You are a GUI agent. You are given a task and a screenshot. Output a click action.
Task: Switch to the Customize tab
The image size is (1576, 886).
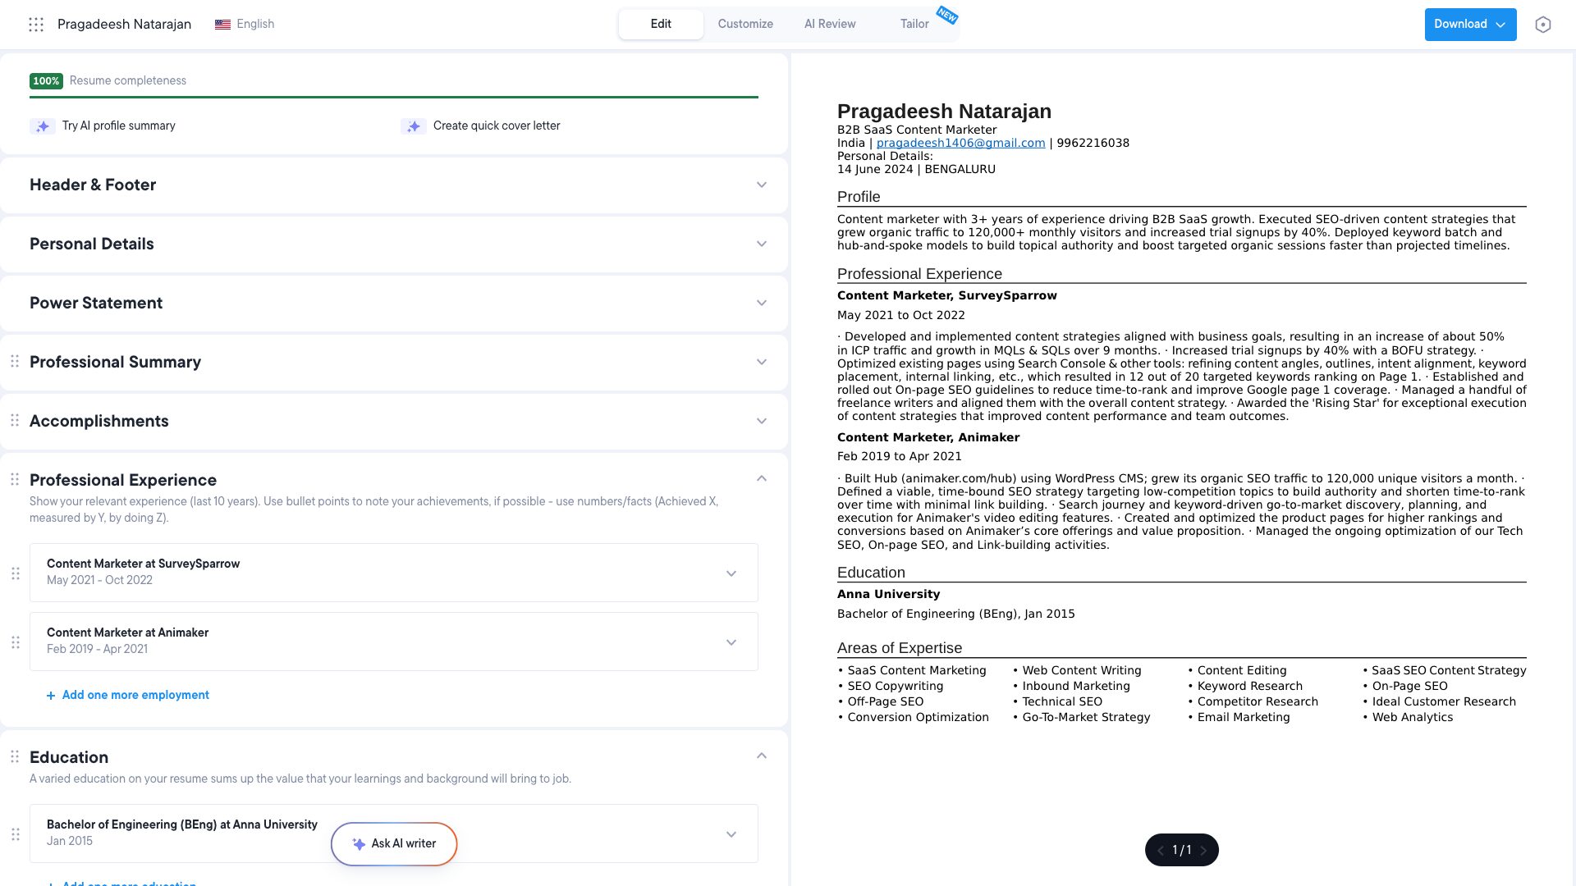[x=745, y=25]
